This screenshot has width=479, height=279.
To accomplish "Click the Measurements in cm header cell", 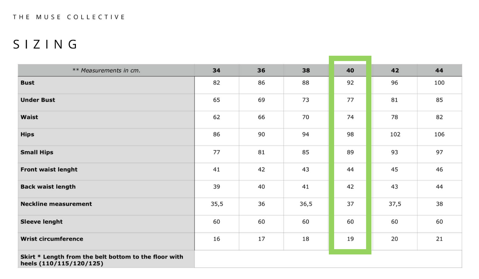I will point(106,70).
